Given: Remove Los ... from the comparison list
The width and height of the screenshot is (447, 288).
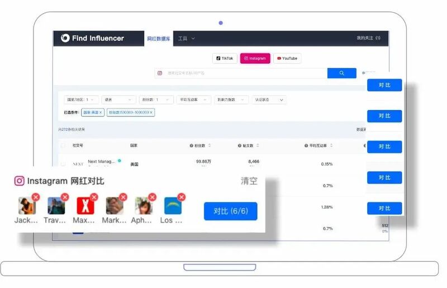Looking at the screenshot, I should 182,197.
